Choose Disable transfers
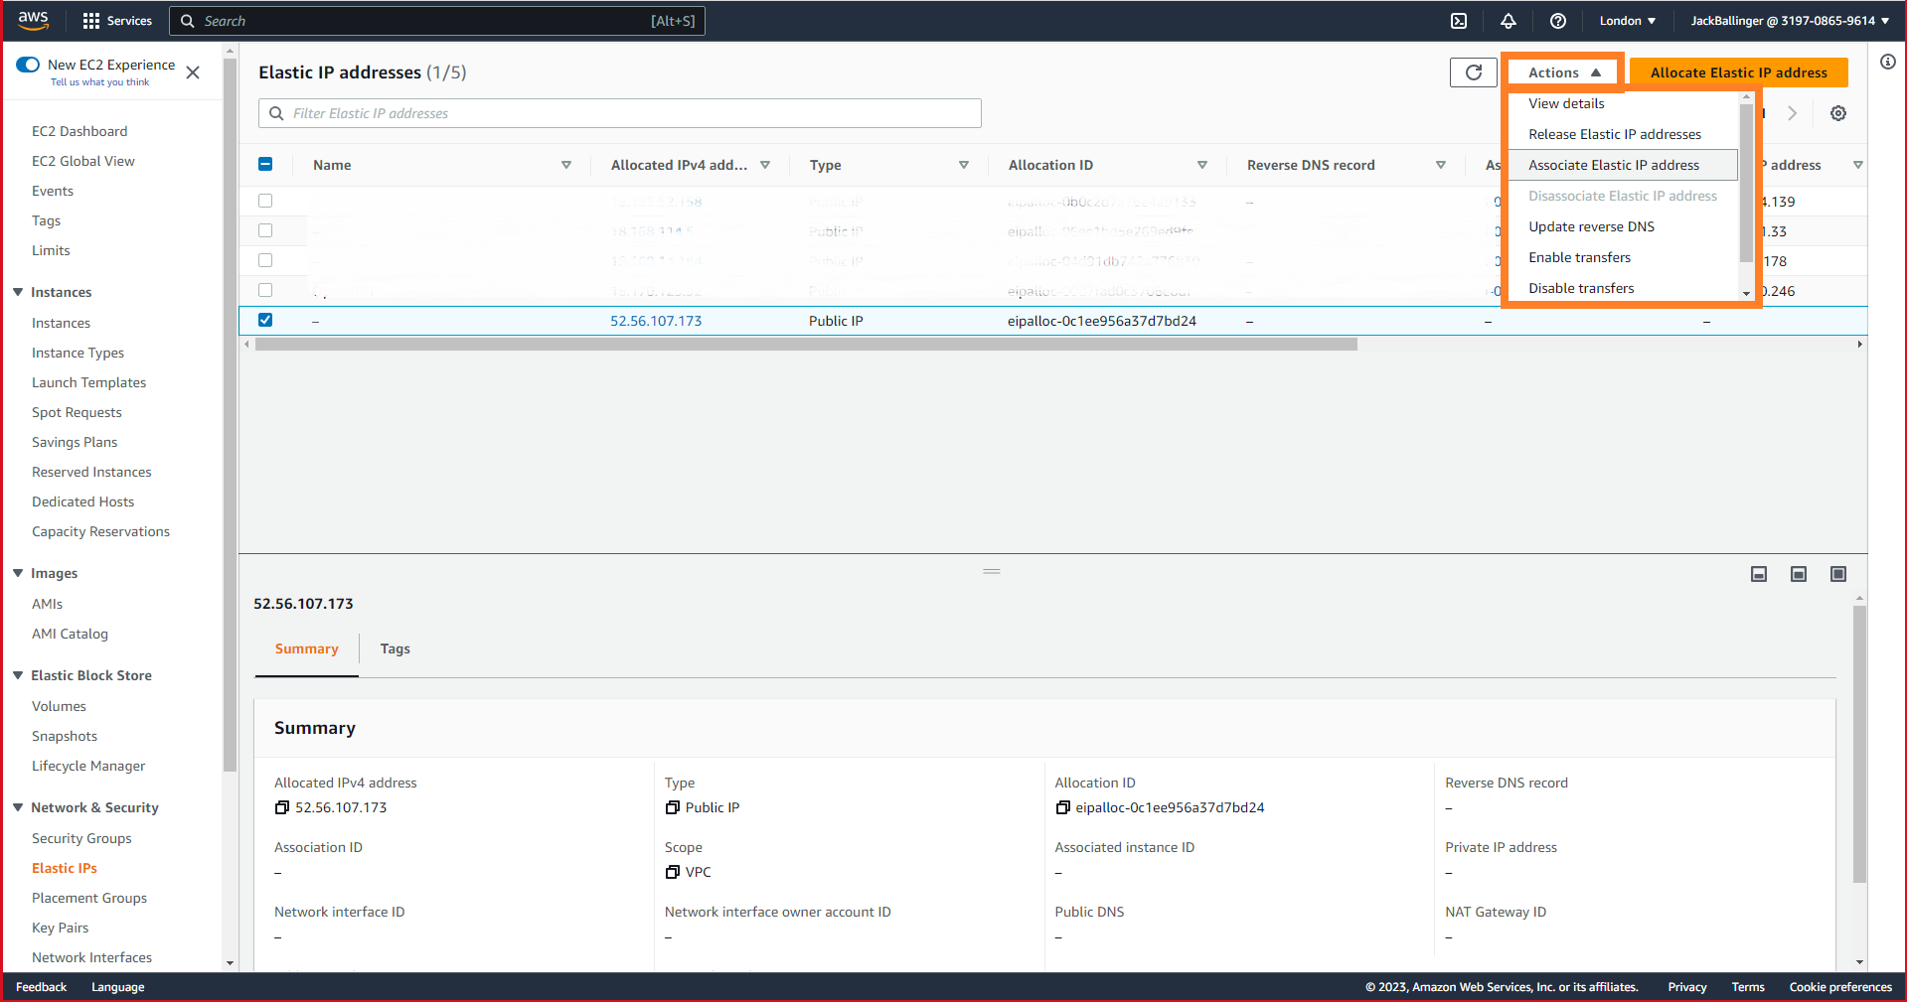Viewport: 1907px width, 1002px height. click(1581, 288)
